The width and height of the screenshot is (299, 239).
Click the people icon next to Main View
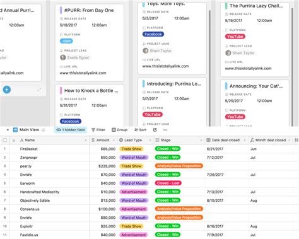click(x=44, y=130)
